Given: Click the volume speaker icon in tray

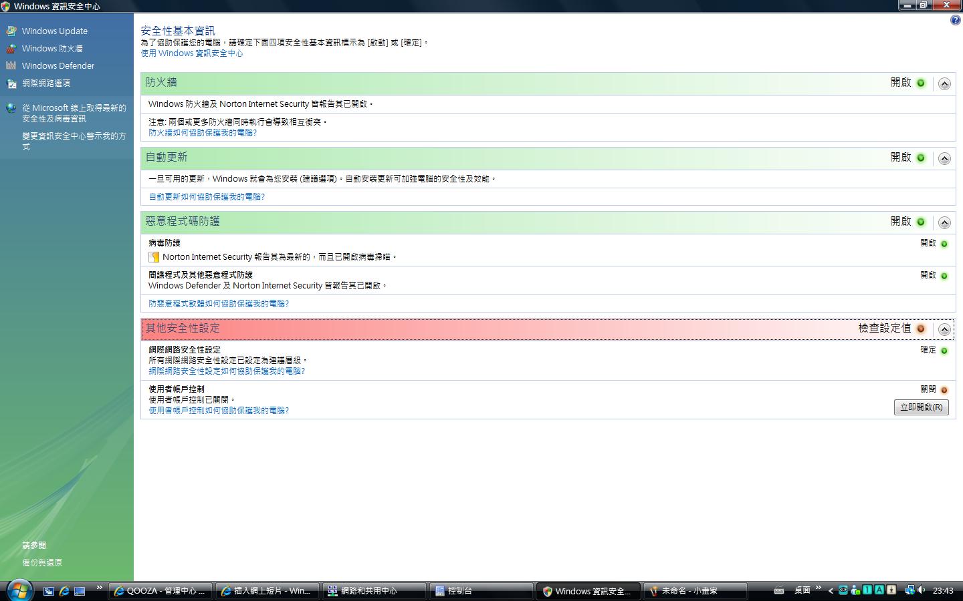Looking at the screenshot, I should coord(922,590).
